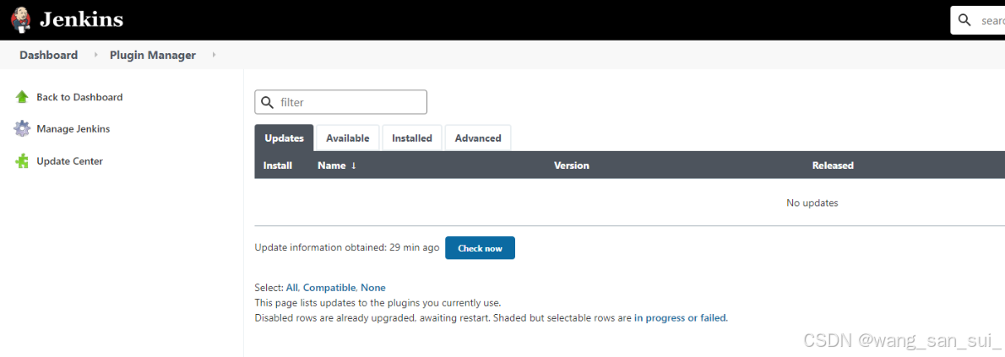The height and width of the screenshot is (357, 1005).
Task: Expand the chevron after Plugin Manager breadcrumb
Action: click(x=214, y=55)
